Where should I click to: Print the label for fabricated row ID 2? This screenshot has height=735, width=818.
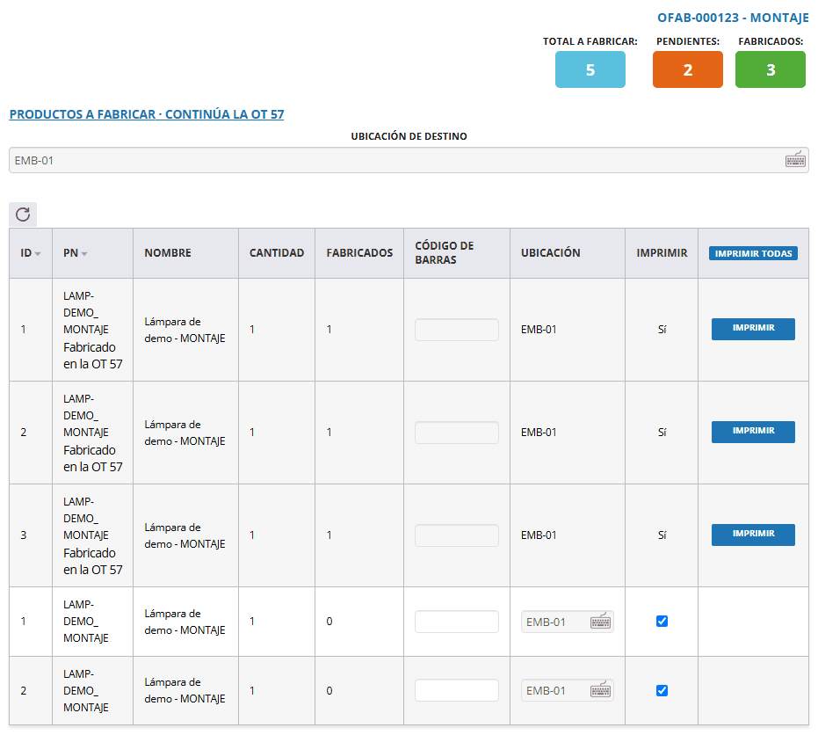click(x=753, y=432)
